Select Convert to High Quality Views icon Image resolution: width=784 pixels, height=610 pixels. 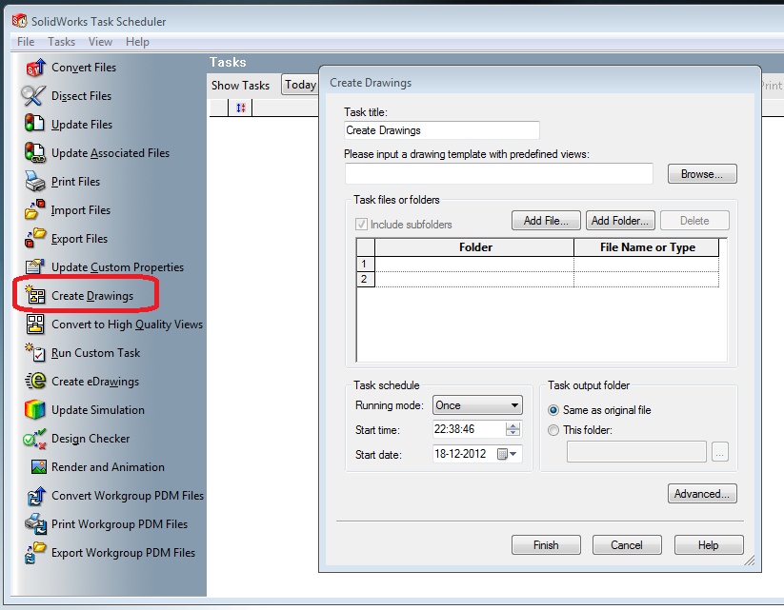coord(35,324)
